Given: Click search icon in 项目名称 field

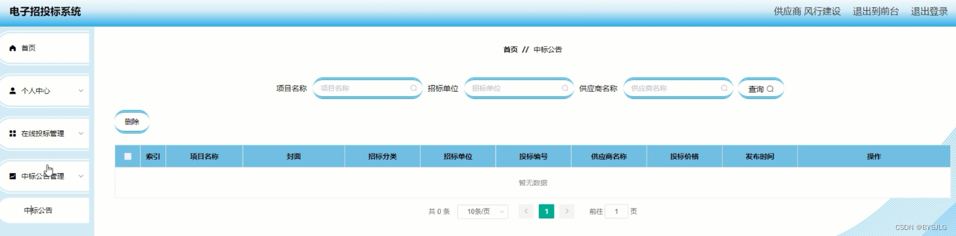Looking at the screenshot, I should coord(413,88).
